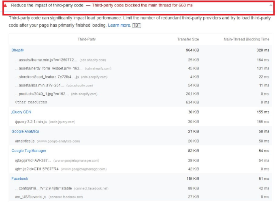Open the Shopify third-party link

point(17,50)
